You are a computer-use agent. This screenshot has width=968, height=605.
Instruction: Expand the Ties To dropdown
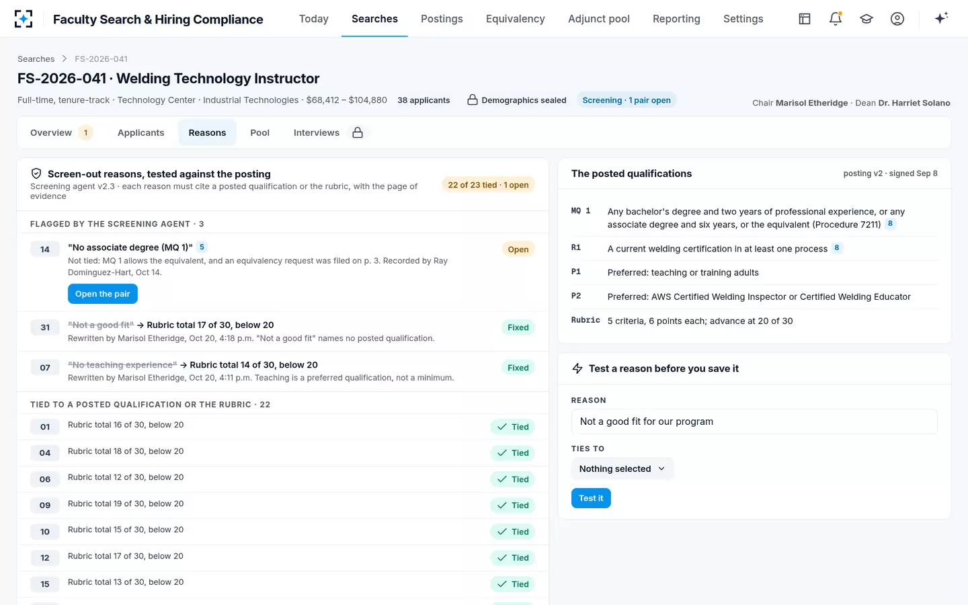622,469
